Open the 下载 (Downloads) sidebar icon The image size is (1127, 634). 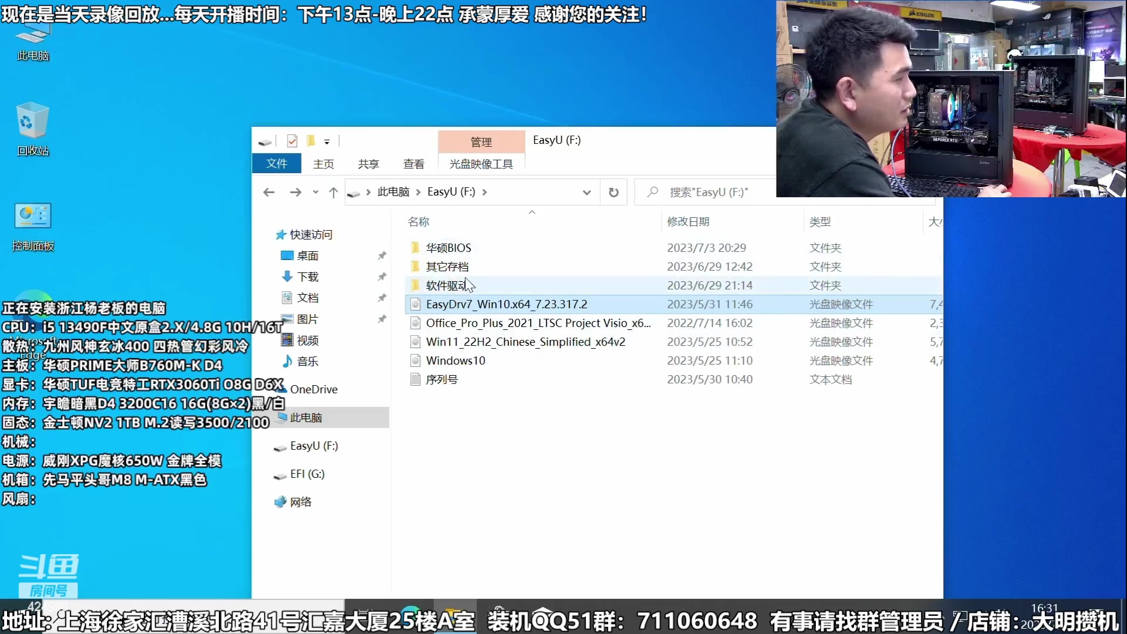(307, 276)
